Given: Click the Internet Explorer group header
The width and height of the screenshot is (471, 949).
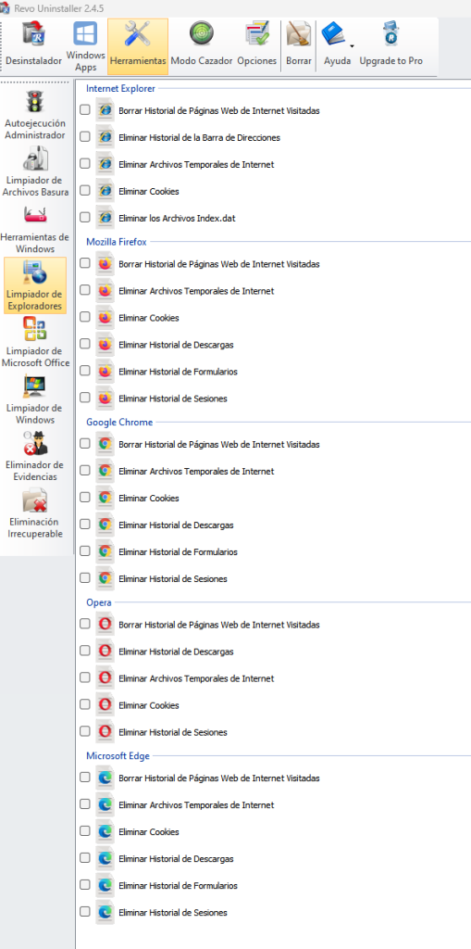Looking at the screenshot, I should click(x=121, y=88).
